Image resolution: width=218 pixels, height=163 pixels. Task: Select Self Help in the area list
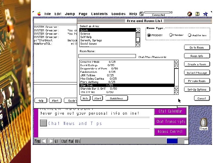107,37
